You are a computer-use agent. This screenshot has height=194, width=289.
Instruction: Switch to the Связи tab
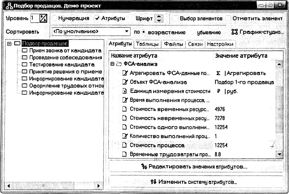pyautogui.click(x=195, y=44)
